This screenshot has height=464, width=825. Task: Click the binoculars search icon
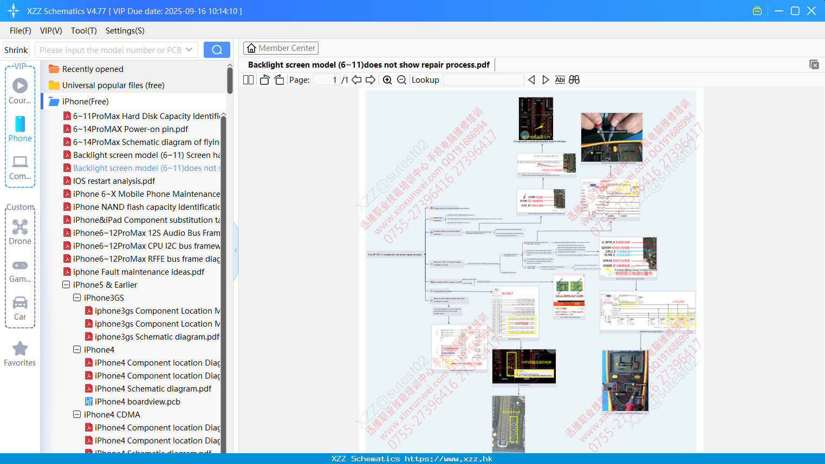point(574,80)
